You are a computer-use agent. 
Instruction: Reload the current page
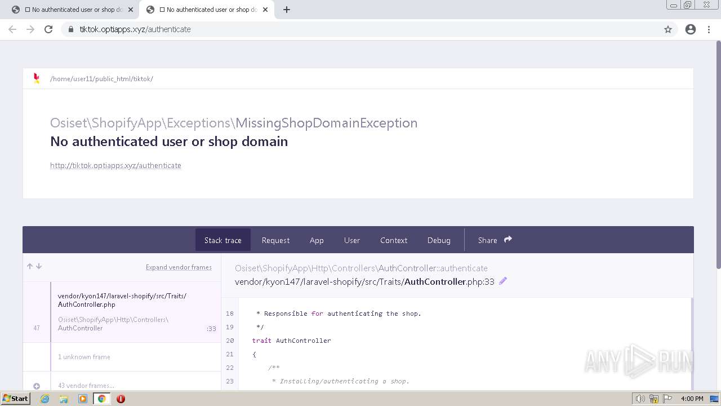[48, 29]
